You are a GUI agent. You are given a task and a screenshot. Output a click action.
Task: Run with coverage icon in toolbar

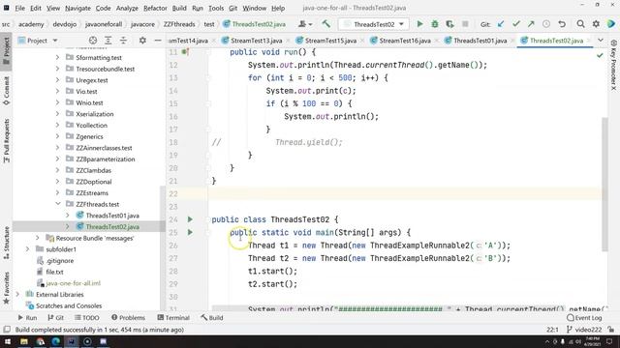click(449, 24)
